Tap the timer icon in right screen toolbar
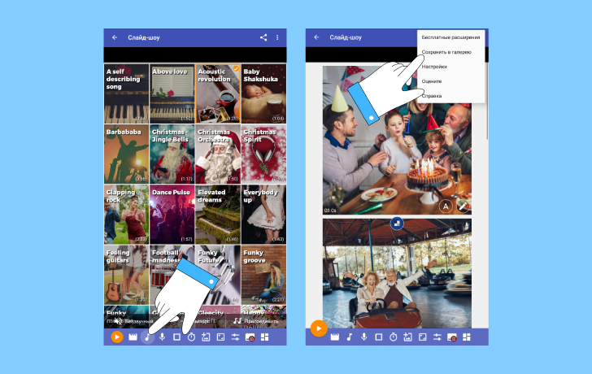 click(x=393, y=337)
